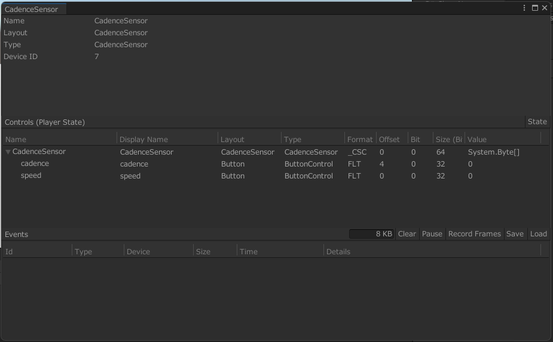This screenshot has width=553, height=342.
Task: Pause event recording
Action: point(432,234)
